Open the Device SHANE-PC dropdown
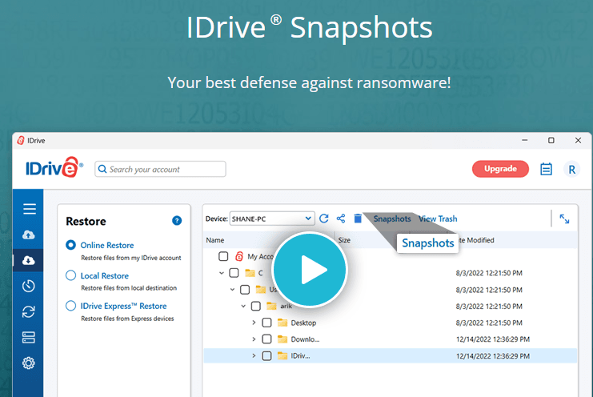Screen dimensions: 593x397 click(272, 219)
